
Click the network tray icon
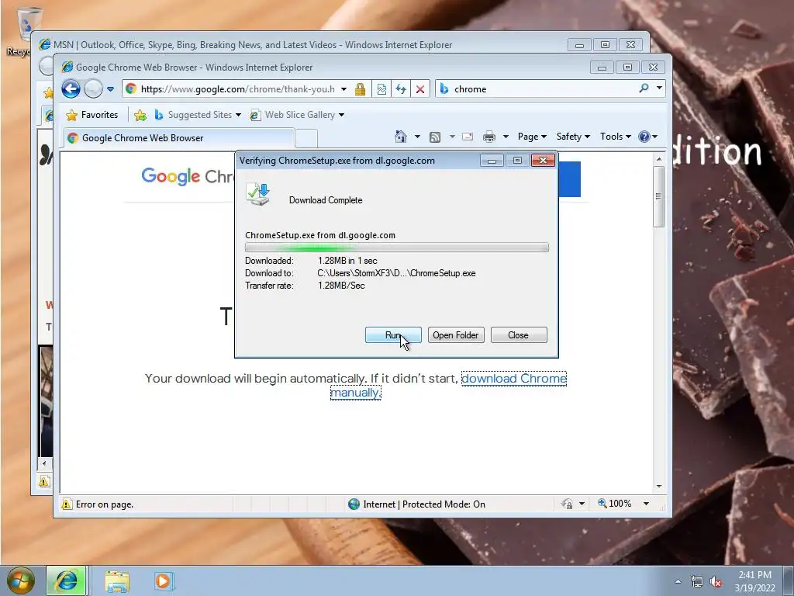[x=697, y=581]
